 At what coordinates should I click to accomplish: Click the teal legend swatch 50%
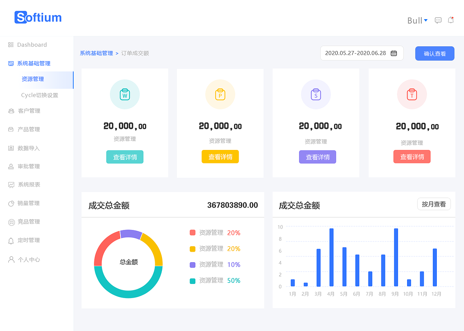[192, 281]
